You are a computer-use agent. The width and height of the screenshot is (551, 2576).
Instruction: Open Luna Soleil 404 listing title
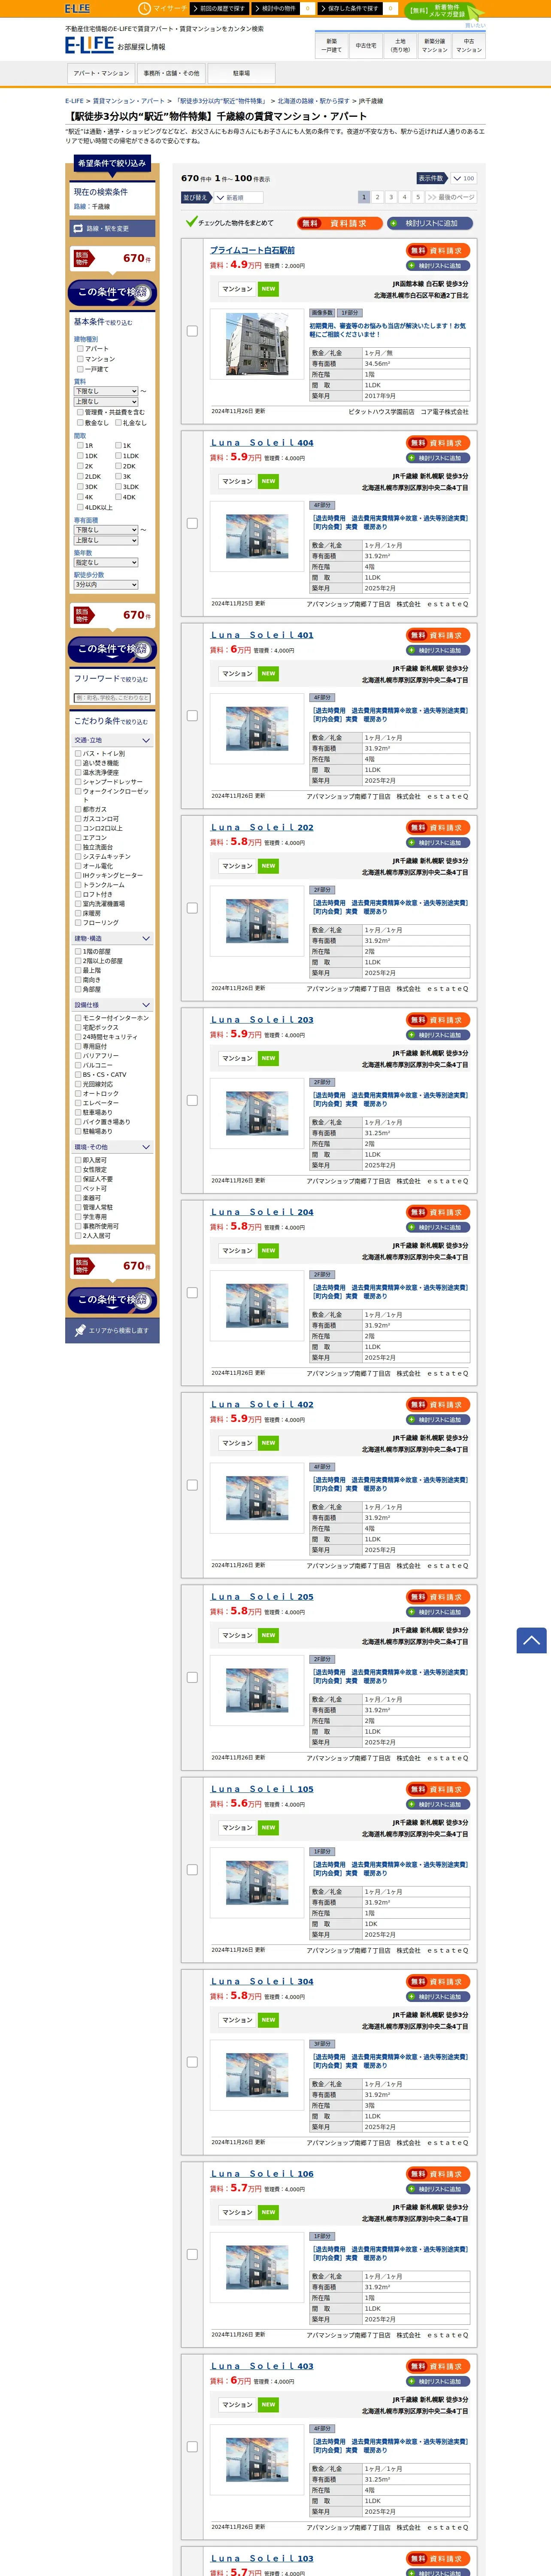point(262,442)
